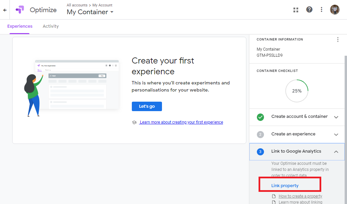The height and width of the screenshot is (204, 347).
Task: Open Learn more about creating first experience
Action: point(181,122)
